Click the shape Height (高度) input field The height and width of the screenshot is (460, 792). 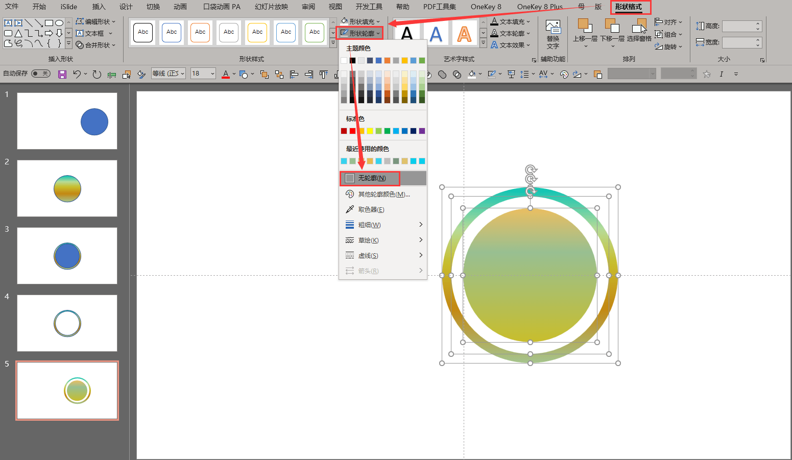click(x=741, y=26)
